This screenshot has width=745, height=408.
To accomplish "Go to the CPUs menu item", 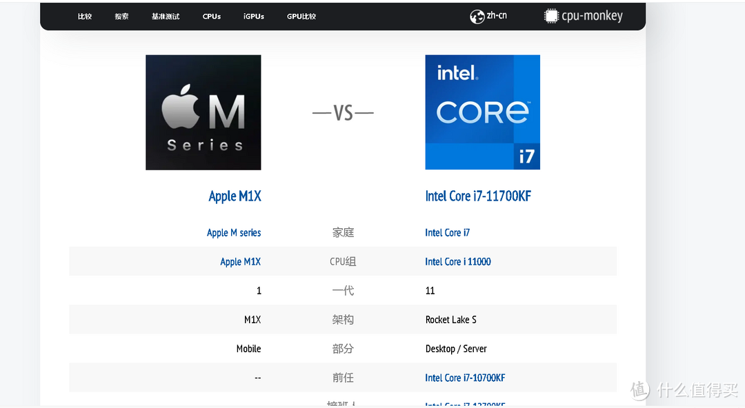I will [212, 16].
